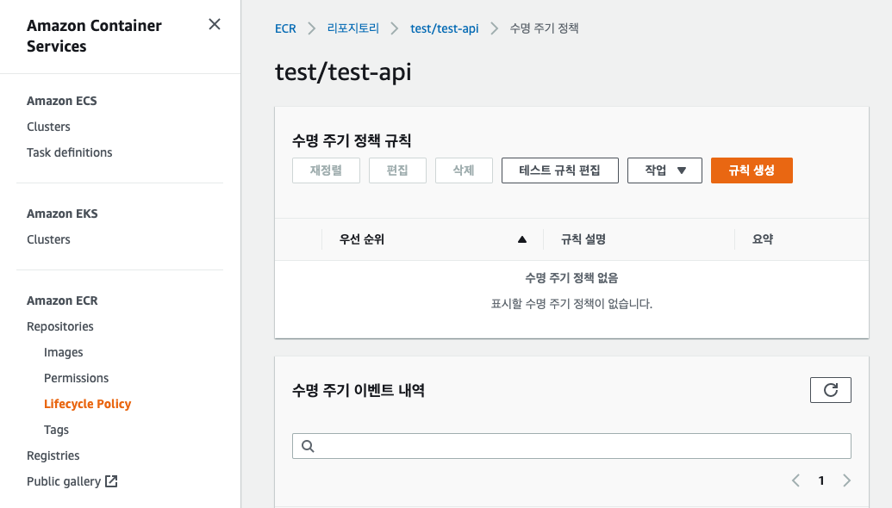Close the Amazon Container Services sidebar

[215, 24]
